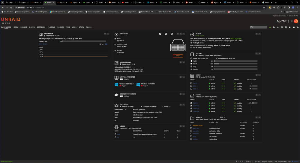This screenshot has width=300, height=163.
Task: Open the General info dropdown in Interface
Action: [x=120, y=109]
